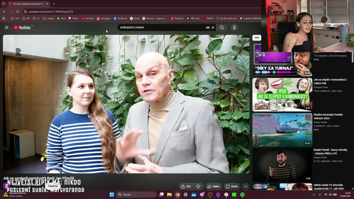The width and height of the screenshot is (354, 199).
Task: Open the Twitch bookmark
Action: point(73,19)
